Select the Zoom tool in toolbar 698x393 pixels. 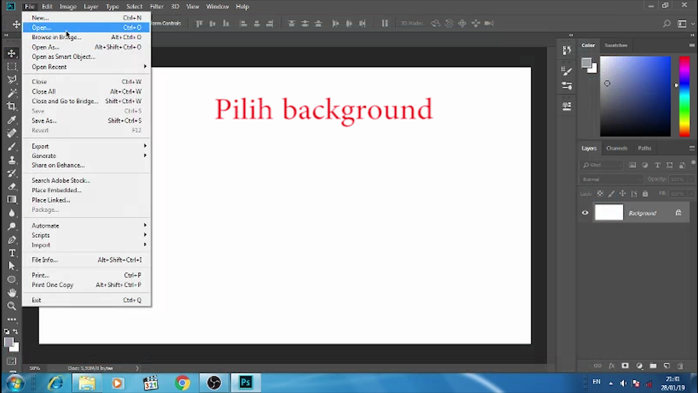click(x=12, y=306)
